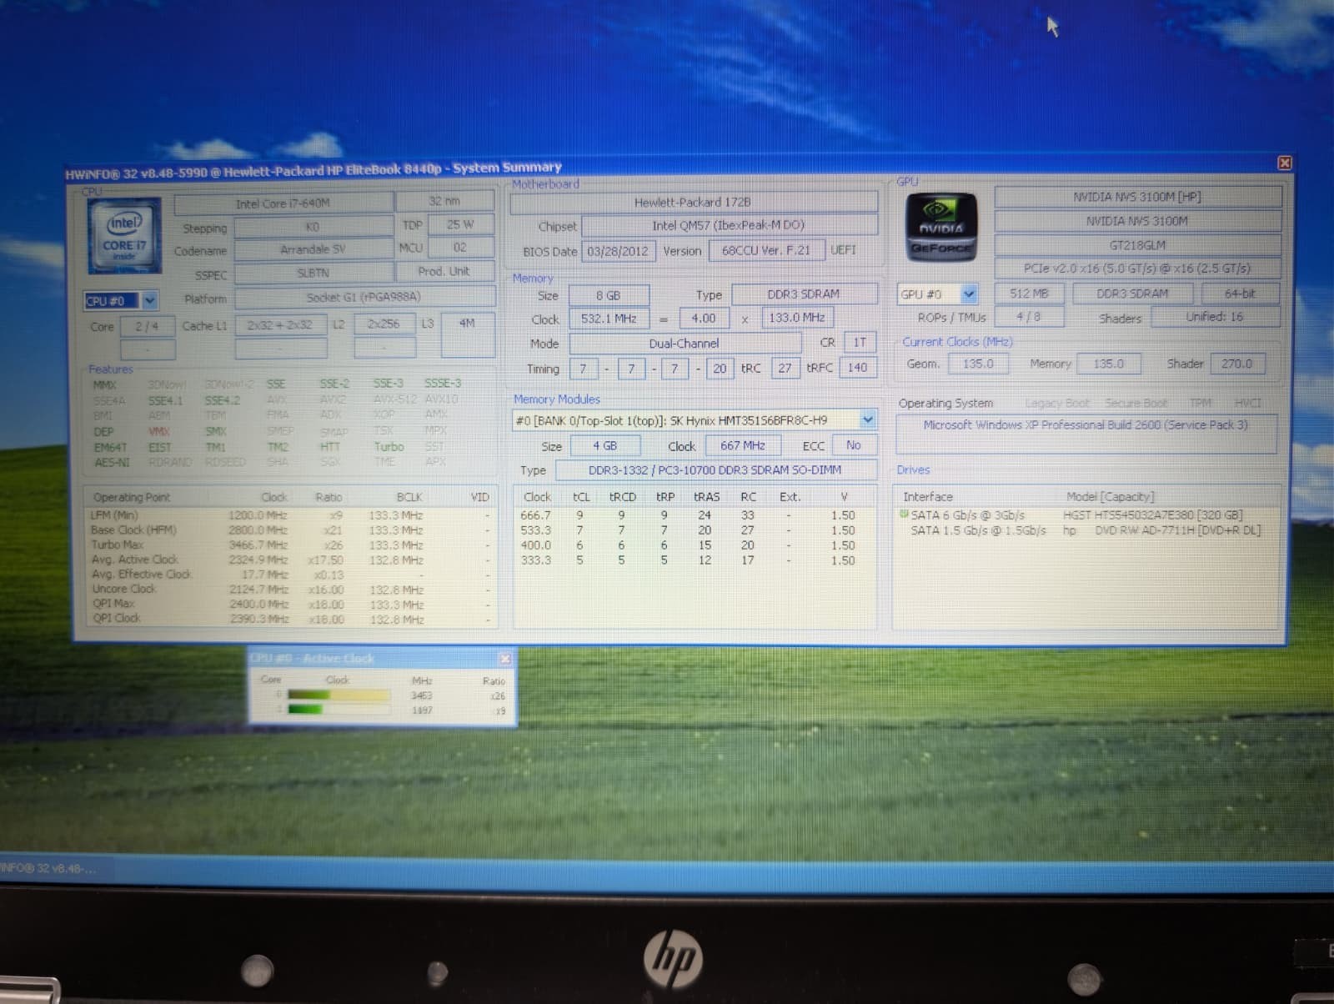Select the 333.3 memory timing row
This screenshot has height=1004, width=1334.
pos(695,560)
